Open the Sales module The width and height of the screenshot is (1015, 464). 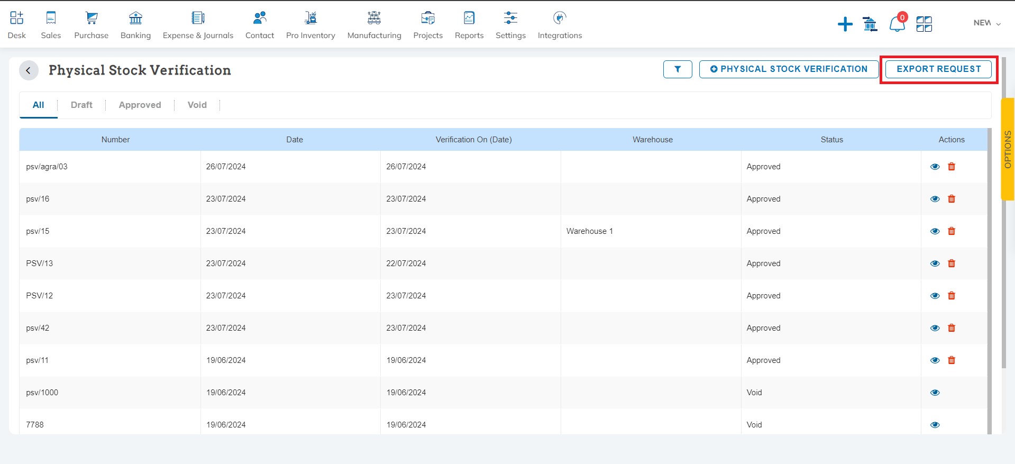(51, 25)
